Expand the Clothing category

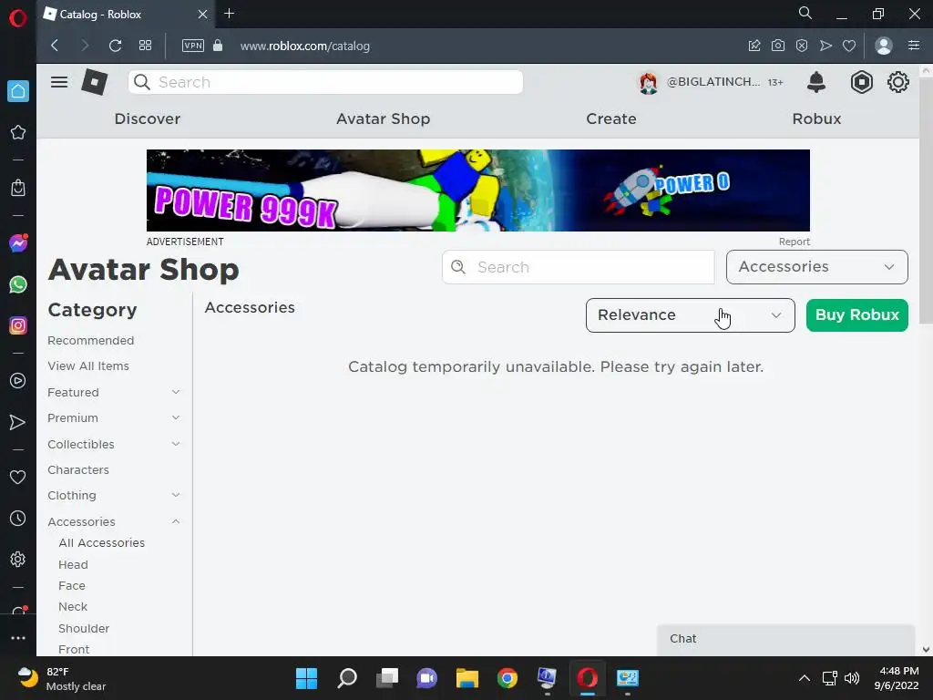tap(176, 495)
